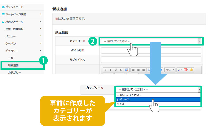208x130 pixels.
Task: Insert an emoticon with the smiley icon
Action: [x=192, y=70]
